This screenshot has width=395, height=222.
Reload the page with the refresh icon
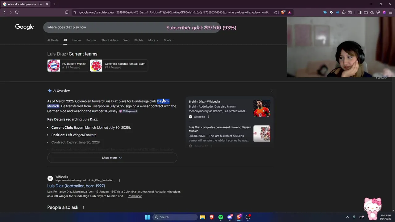17,12
